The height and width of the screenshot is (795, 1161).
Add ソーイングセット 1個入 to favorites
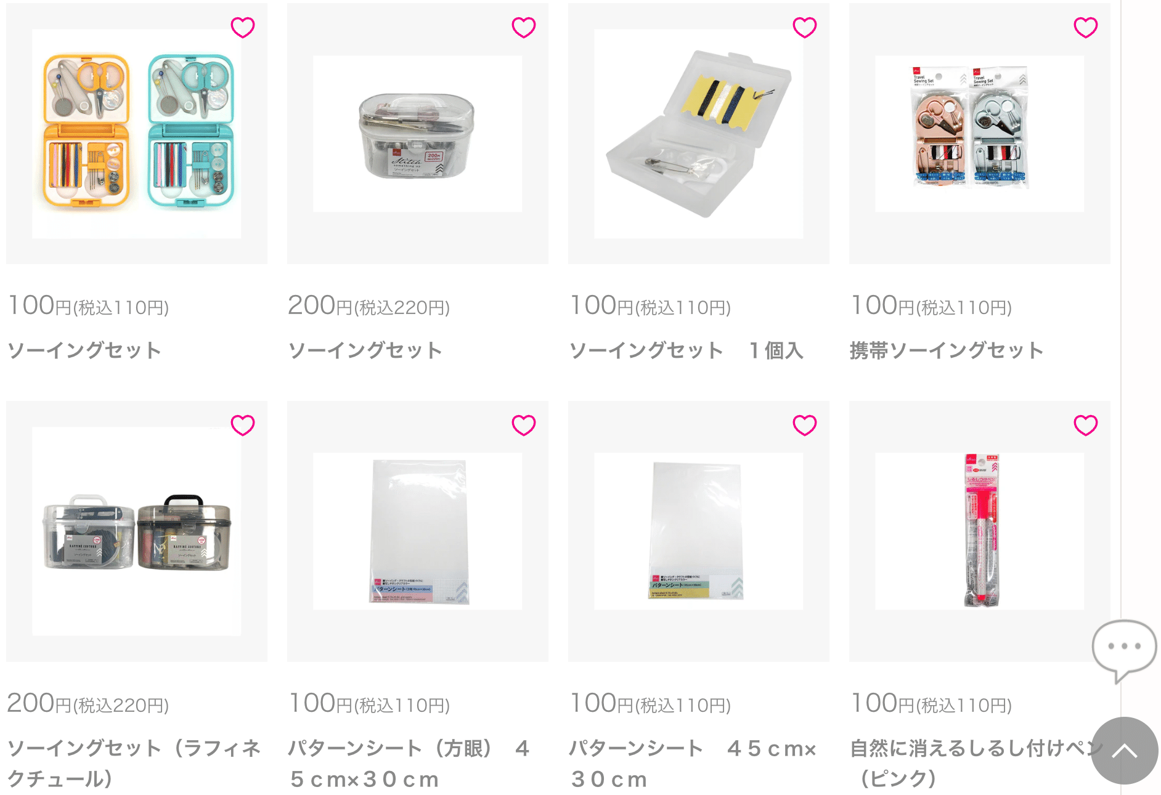point(805,27)
